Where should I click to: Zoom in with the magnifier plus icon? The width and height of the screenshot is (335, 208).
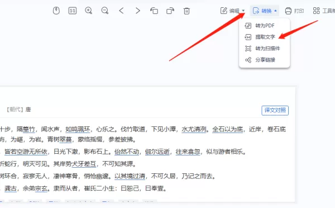point(88,11)
